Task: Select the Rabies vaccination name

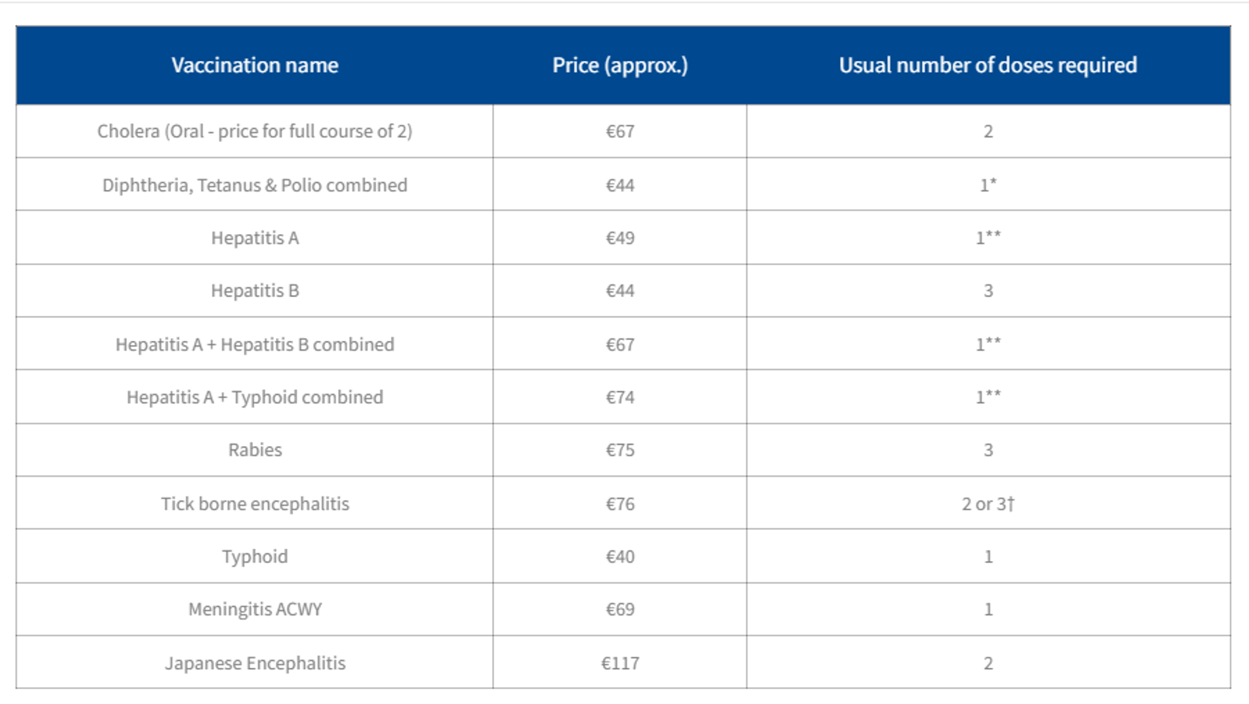Action: click(255, 450)
